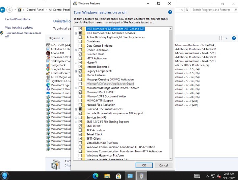
Task: Click the taskbar clock showing 2:42 AM
Action: [229, 176]
